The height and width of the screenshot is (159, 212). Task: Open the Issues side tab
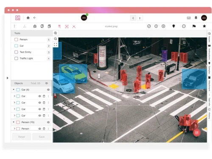pos(209,37)
